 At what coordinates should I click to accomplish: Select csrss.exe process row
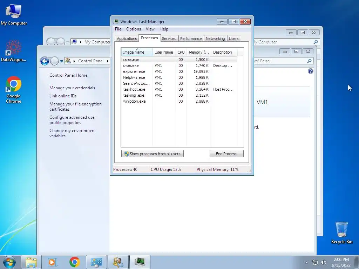(179, 60)
